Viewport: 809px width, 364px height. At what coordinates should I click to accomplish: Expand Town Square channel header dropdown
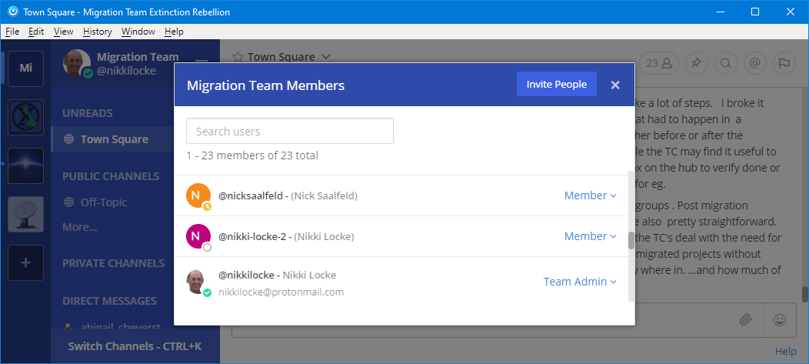click(325, 57)
